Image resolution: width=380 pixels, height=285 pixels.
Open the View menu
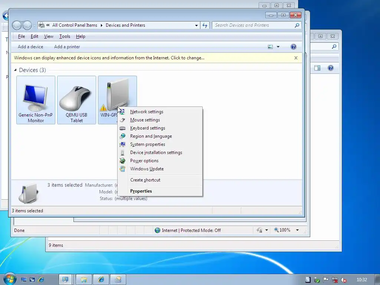49,36
